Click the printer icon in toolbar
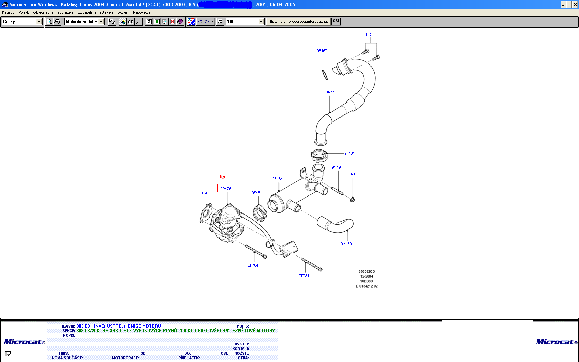Viewport: 579px width, 362px height. [x=57, y=22]
